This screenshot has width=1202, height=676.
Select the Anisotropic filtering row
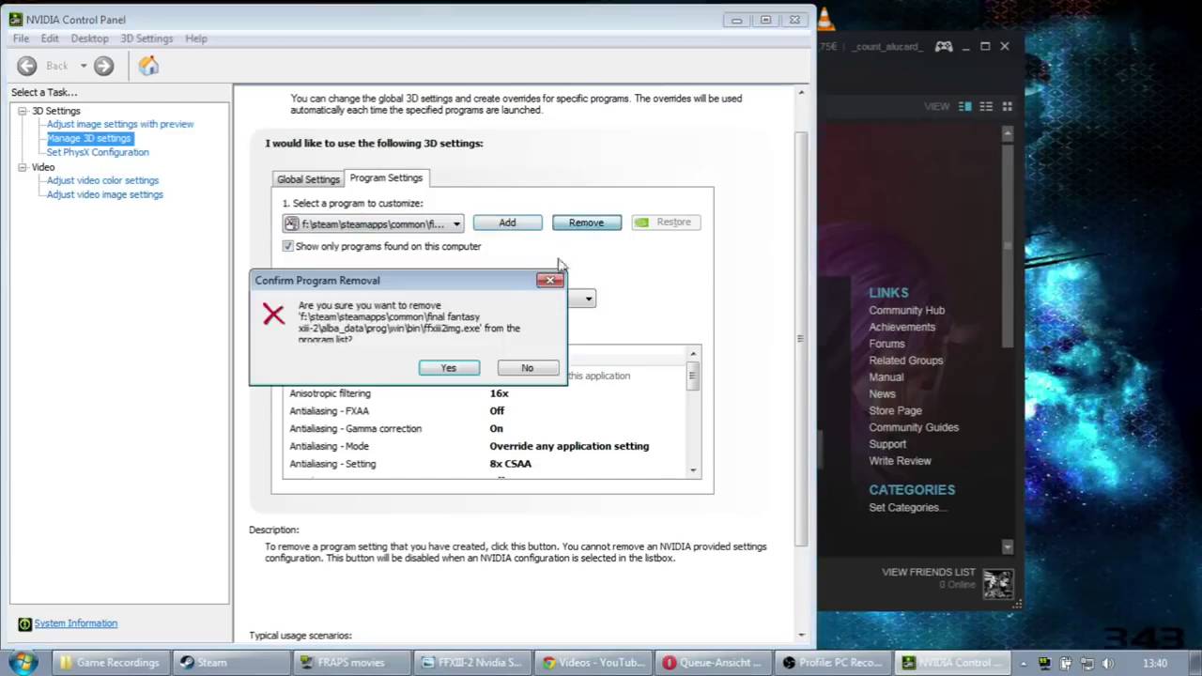click(485, 393)
